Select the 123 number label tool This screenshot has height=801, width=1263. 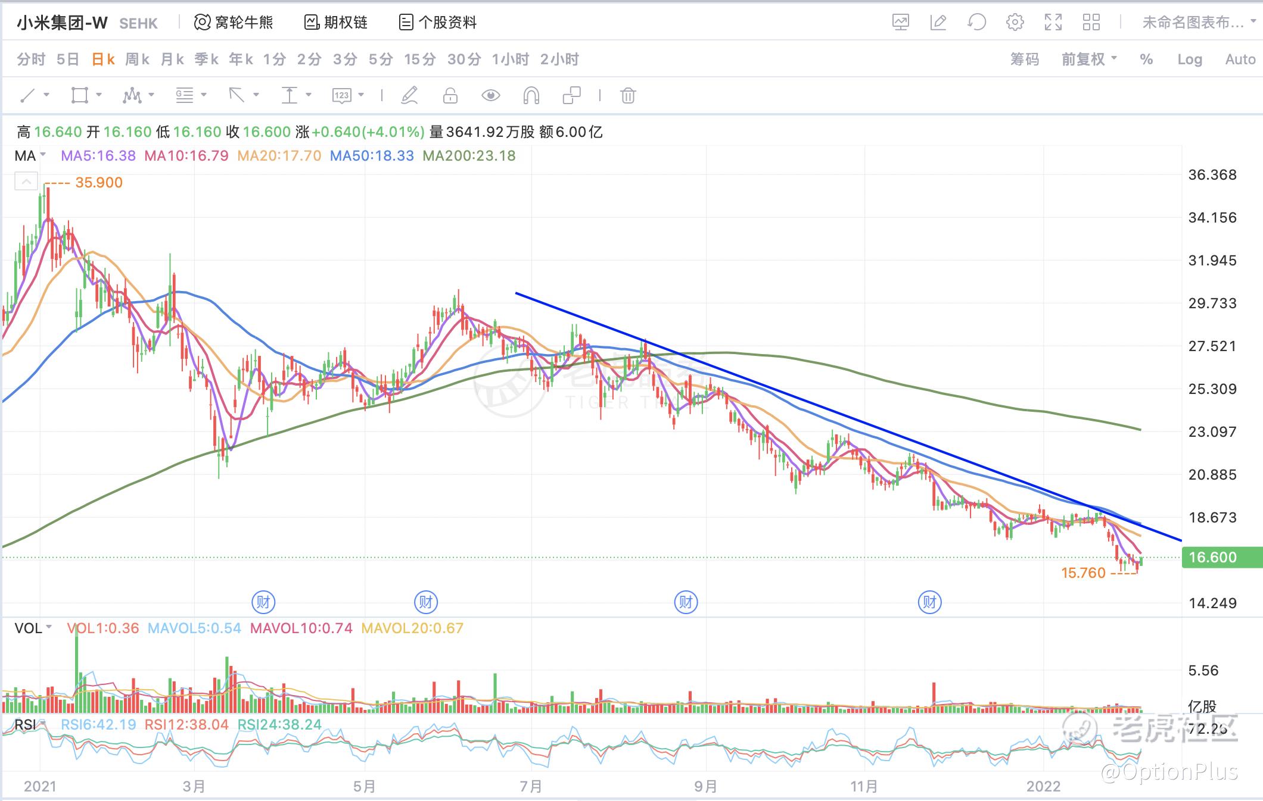tap(341, 95)
